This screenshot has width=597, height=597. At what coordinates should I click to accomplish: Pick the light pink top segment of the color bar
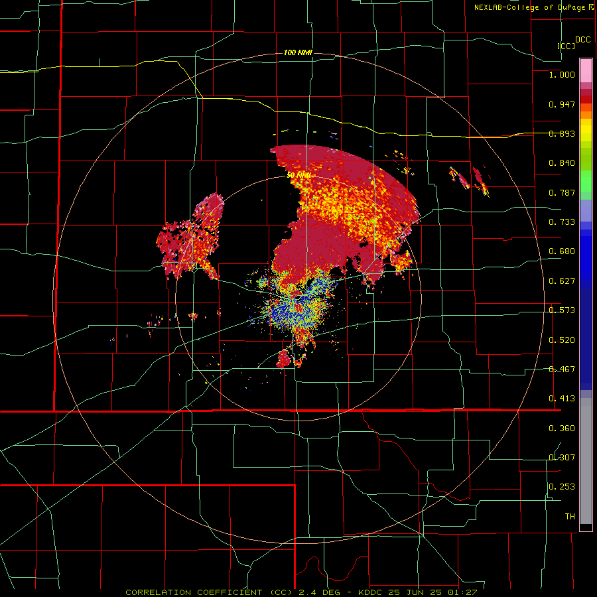click(x=586, y=71)
